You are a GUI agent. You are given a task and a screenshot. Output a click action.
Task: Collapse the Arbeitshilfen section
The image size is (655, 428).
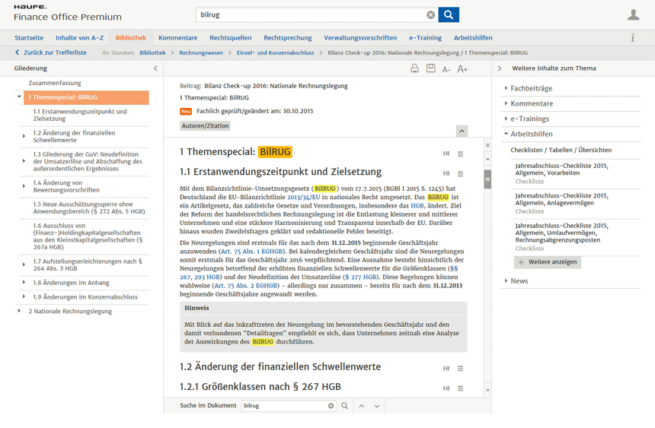531,134
